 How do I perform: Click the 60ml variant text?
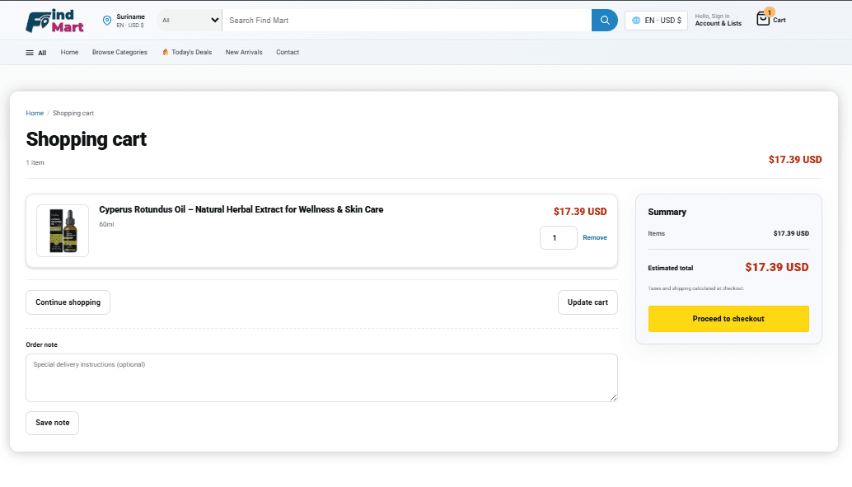click(x=106, y=224)
